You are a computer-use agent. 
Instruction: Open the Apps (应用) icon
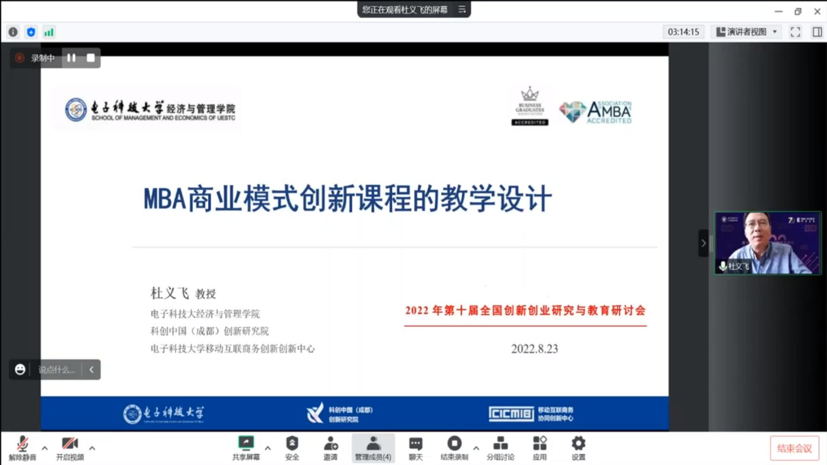click(x=539, y=447)
